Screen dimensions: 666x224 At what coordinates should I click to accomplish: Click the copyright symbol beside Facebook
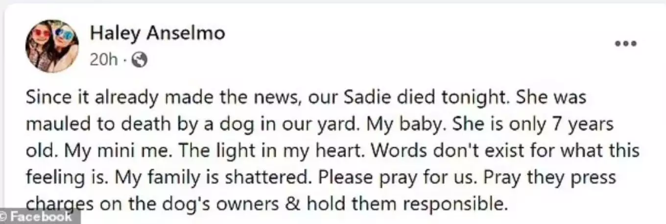tap(4, 217)
